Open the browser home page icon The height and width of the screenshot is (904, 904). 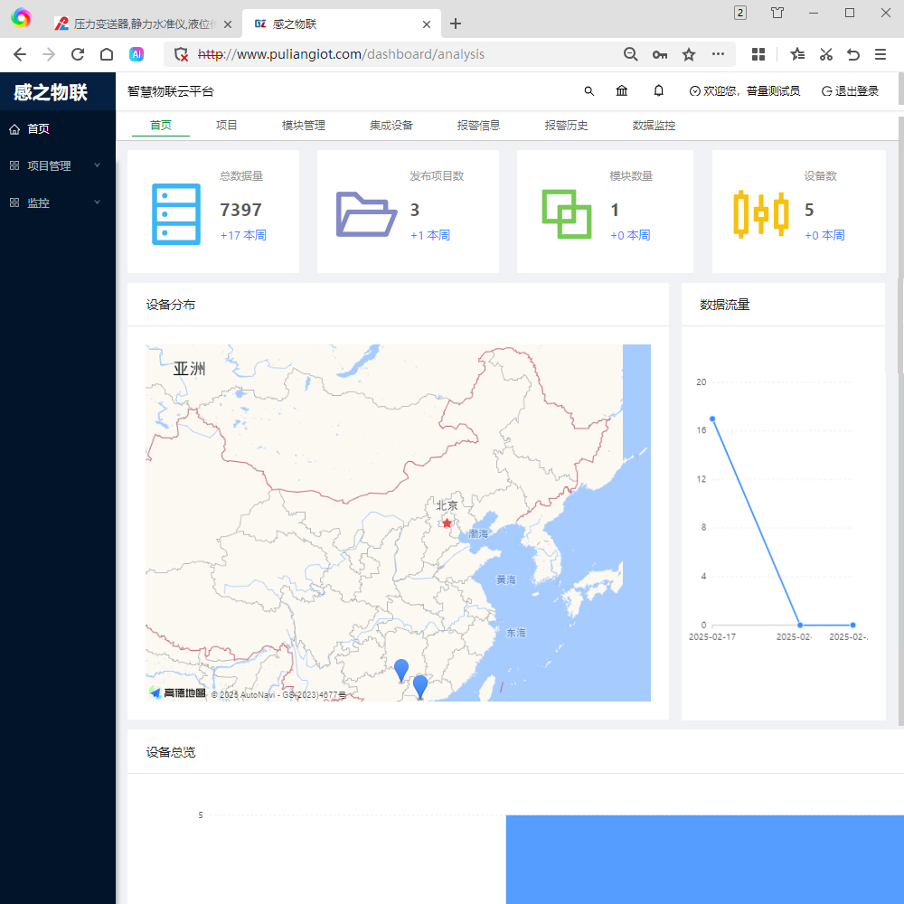tap(107, 54)
